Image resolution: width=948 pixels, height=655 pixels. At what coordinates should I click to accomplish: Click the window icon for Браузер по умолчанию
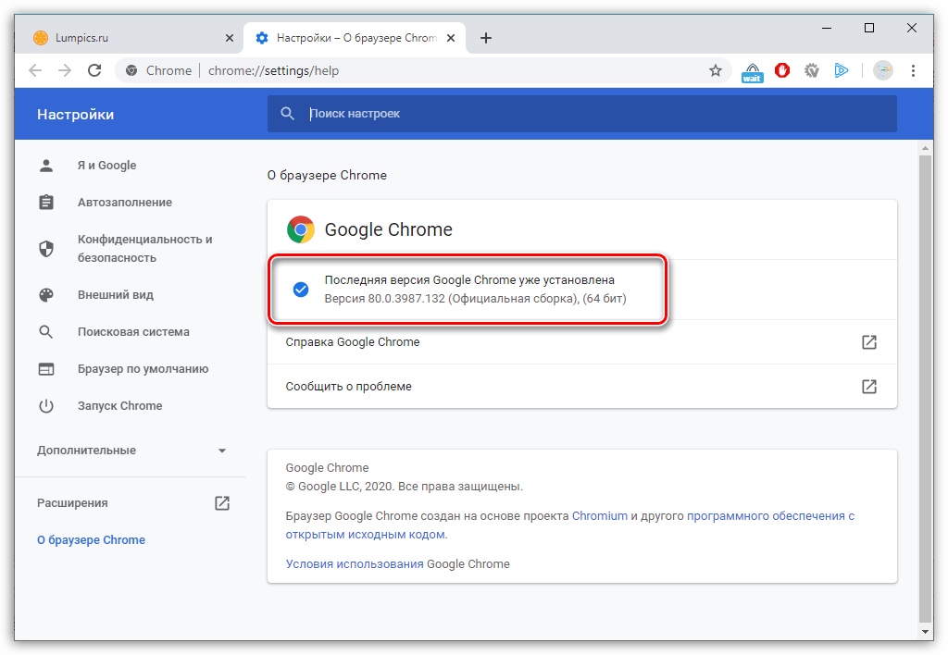[x=46, y=368]
